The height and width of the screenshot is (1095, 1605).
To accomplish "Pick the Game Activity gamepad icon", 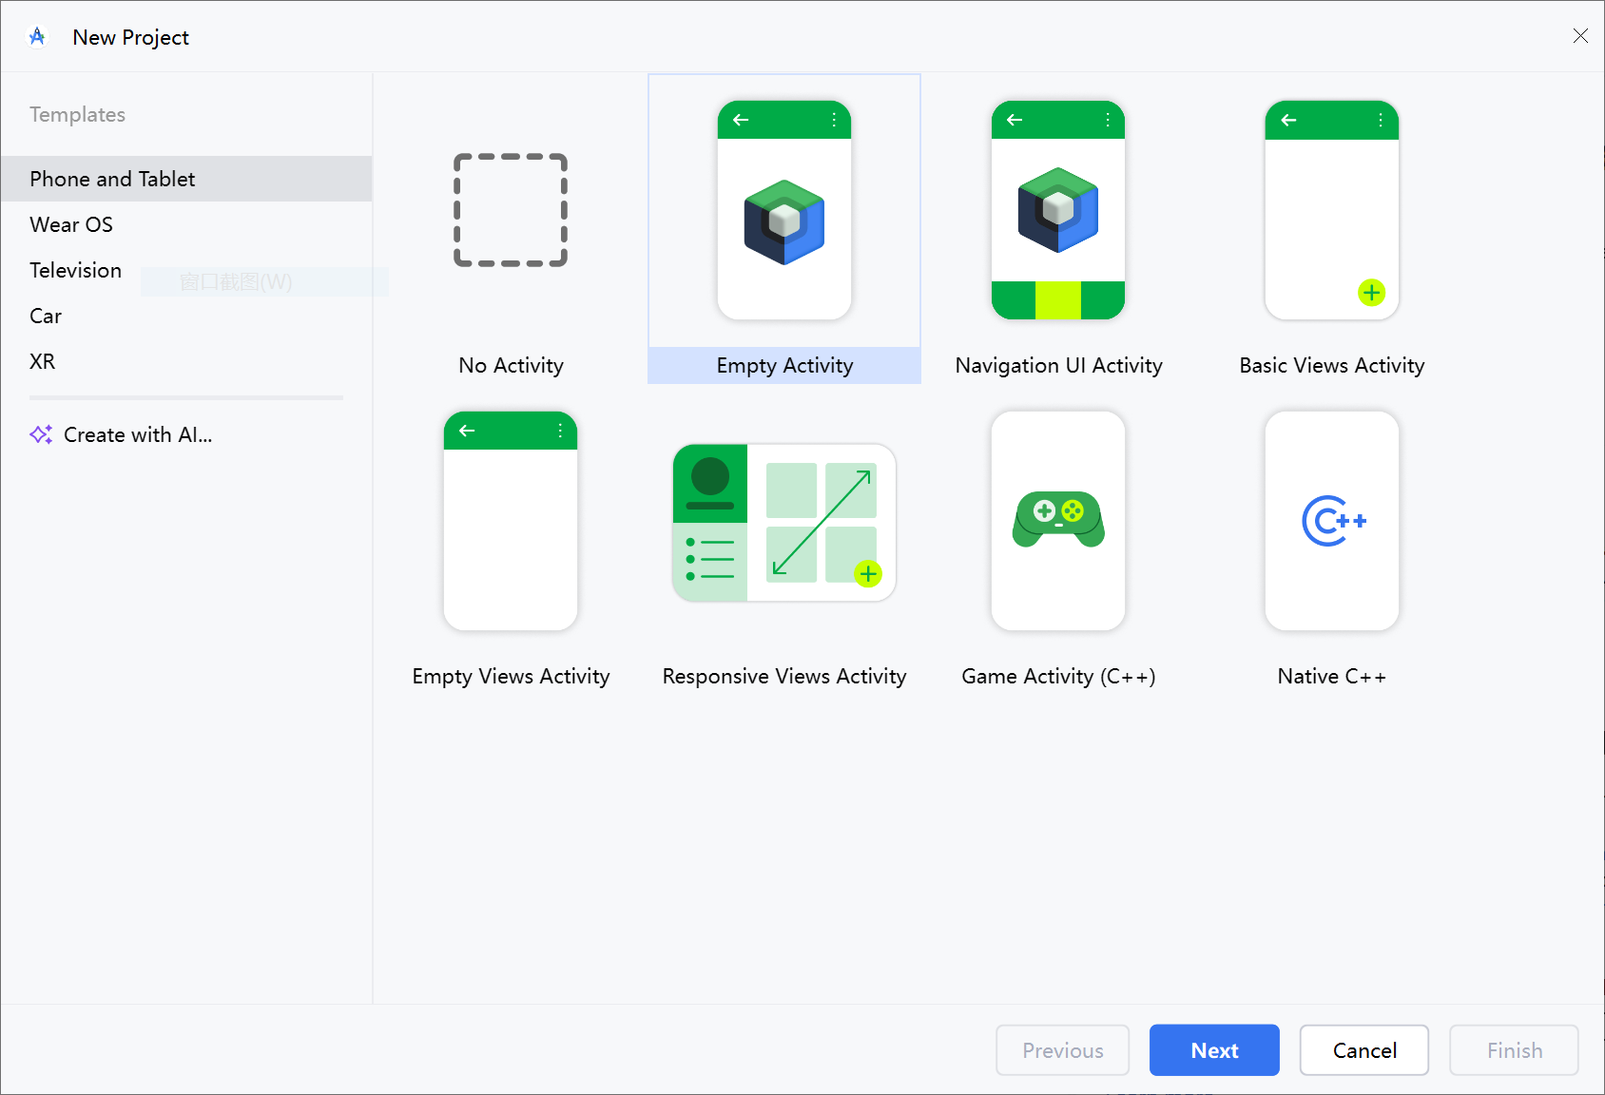I will [x=1058, y=519].
